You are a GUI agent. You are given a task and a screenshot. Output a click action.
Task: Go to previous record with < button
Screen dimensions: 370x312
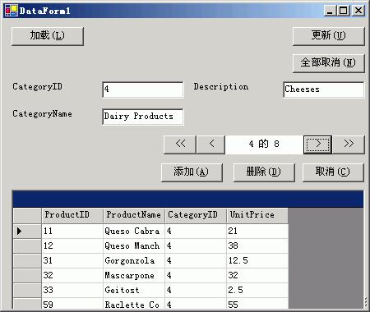[211, 145]
